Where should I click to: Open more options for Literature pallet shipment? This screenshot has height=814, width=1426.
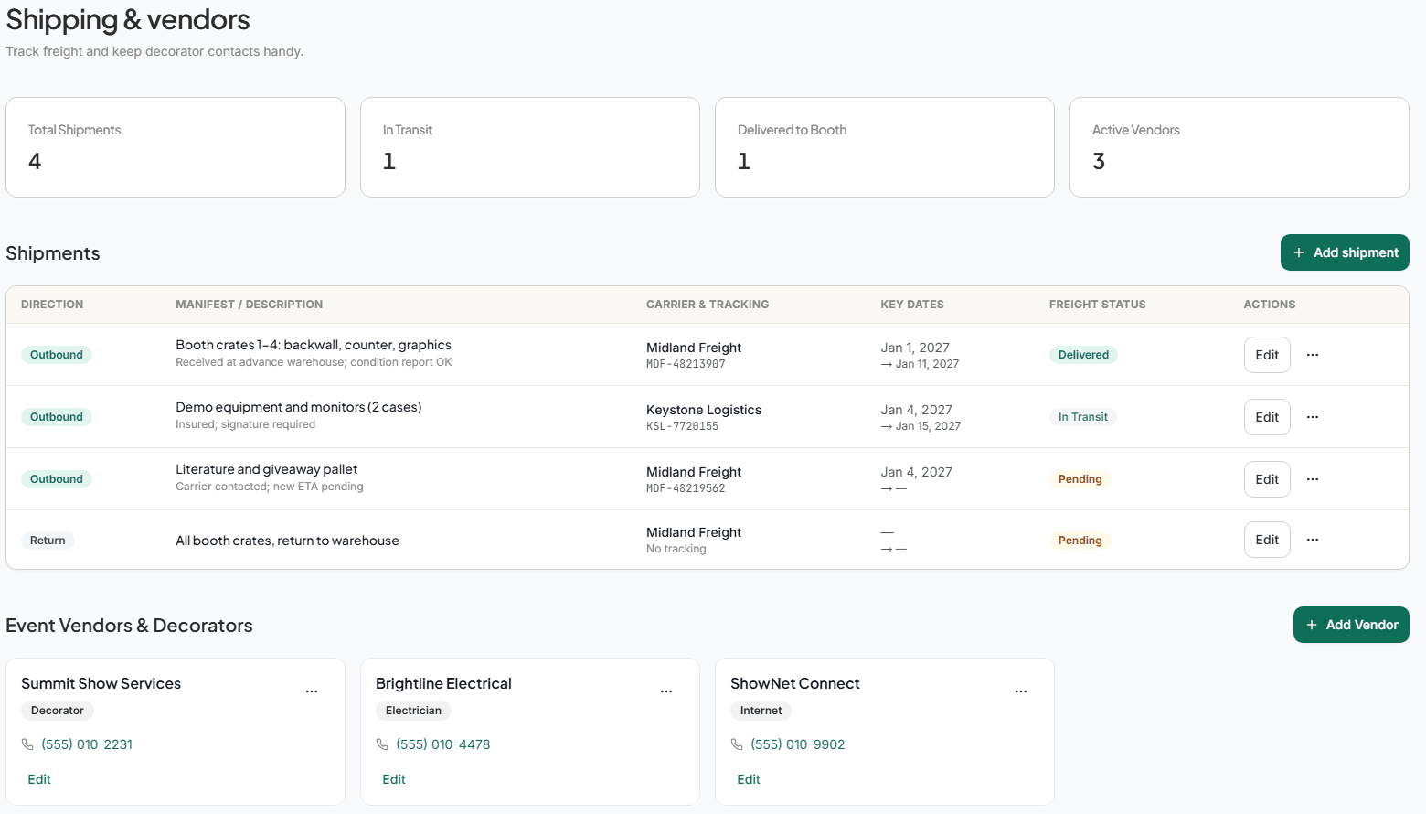(1313, 479)
